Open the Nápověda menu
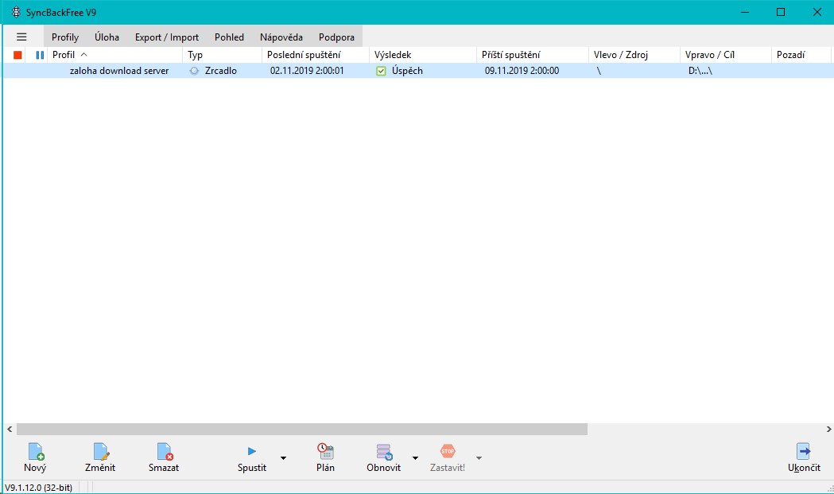This screenshot has height=494, width=834. click(x=281, y=37)
